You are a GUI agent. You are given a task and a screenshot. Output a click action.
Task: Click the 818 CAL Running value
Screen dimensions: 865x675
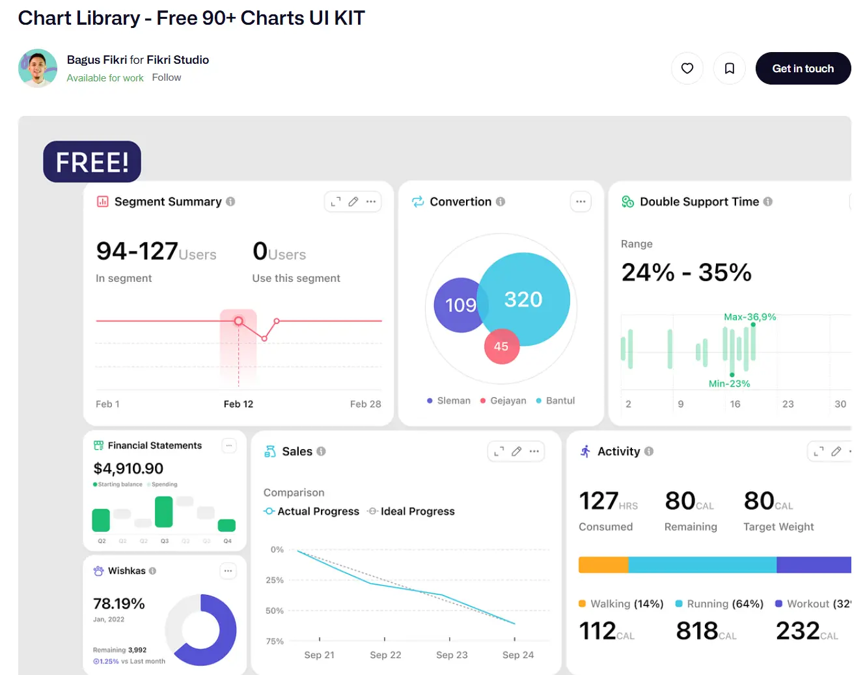point(706,631)
